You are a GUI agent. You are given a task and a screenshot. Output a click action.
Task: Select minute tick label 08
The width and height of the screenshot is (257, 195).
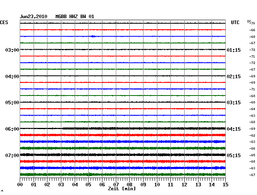coord(129,184)
